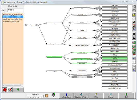The height and width of the screenshot is (100, 137).
Task: Click green nodes icon with red curved arrows
Action: pyautogui.click(x=134, y=53)
